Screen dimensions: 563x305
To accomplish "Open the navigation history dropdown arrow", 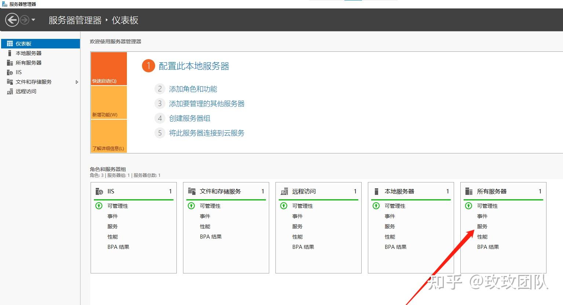I will [x=32, y=20].
